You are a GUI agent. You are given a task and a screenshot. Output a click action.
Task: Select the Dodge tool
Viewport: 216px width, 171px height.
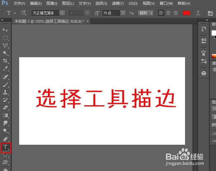click(x=5, y=131)
